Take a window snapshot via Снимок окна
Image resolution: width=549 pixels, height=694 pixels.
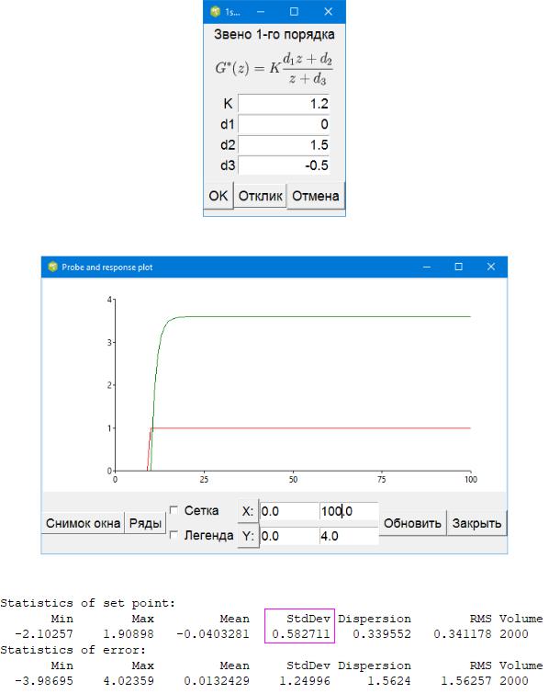pos(84,523)
